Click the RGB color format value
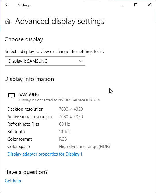Screen dimensions: 156x193 click(x=63, y=139)
